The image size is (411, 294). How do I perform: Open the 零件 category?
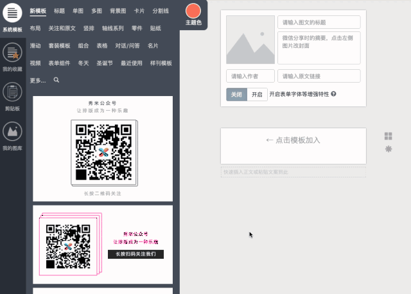point(137,28)
